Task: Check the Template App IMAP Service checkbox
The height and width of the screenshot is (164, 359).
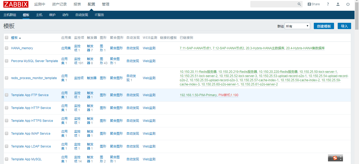Action: [x=7, y=134]
